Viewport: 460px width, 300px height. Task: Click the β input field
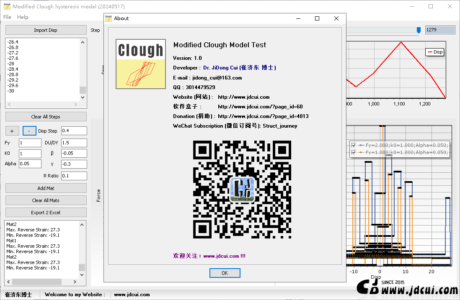click(x=74, y=153)
